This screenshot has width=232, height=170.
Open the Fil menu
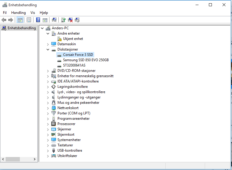(x=5, y=13)
